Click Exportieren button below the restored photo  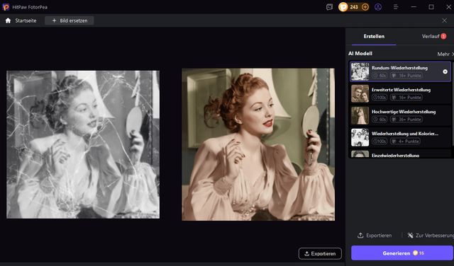click(x=320, y=253)
